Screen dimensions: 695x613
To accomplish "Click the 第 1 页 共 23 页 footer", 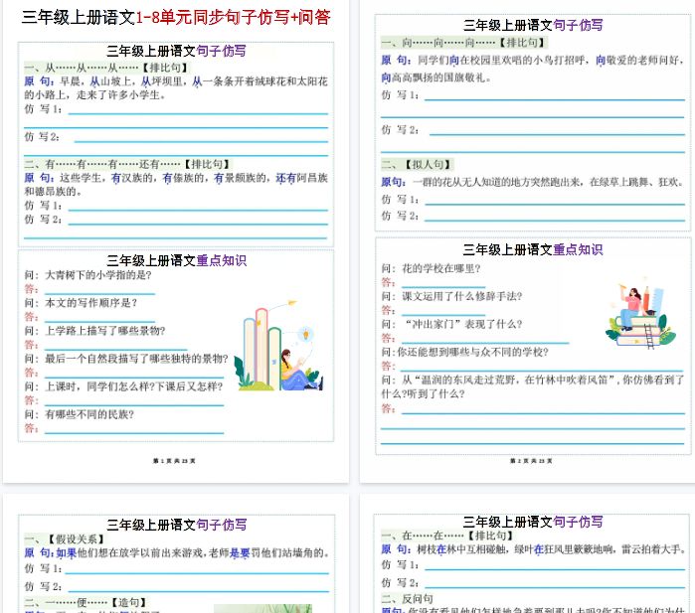I will pyautogui.click(x=174, y=461).
